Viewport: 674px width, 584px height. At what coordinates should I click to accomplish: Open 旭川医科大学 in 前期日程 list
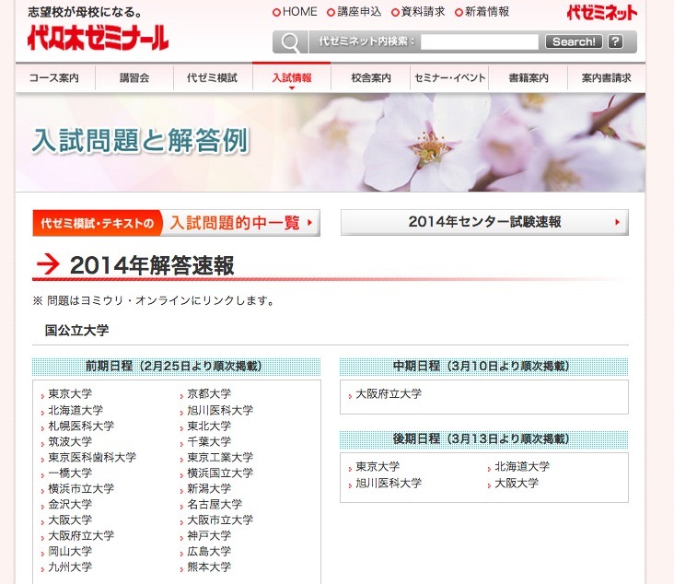pyautogui.click(x=220, y=410)
